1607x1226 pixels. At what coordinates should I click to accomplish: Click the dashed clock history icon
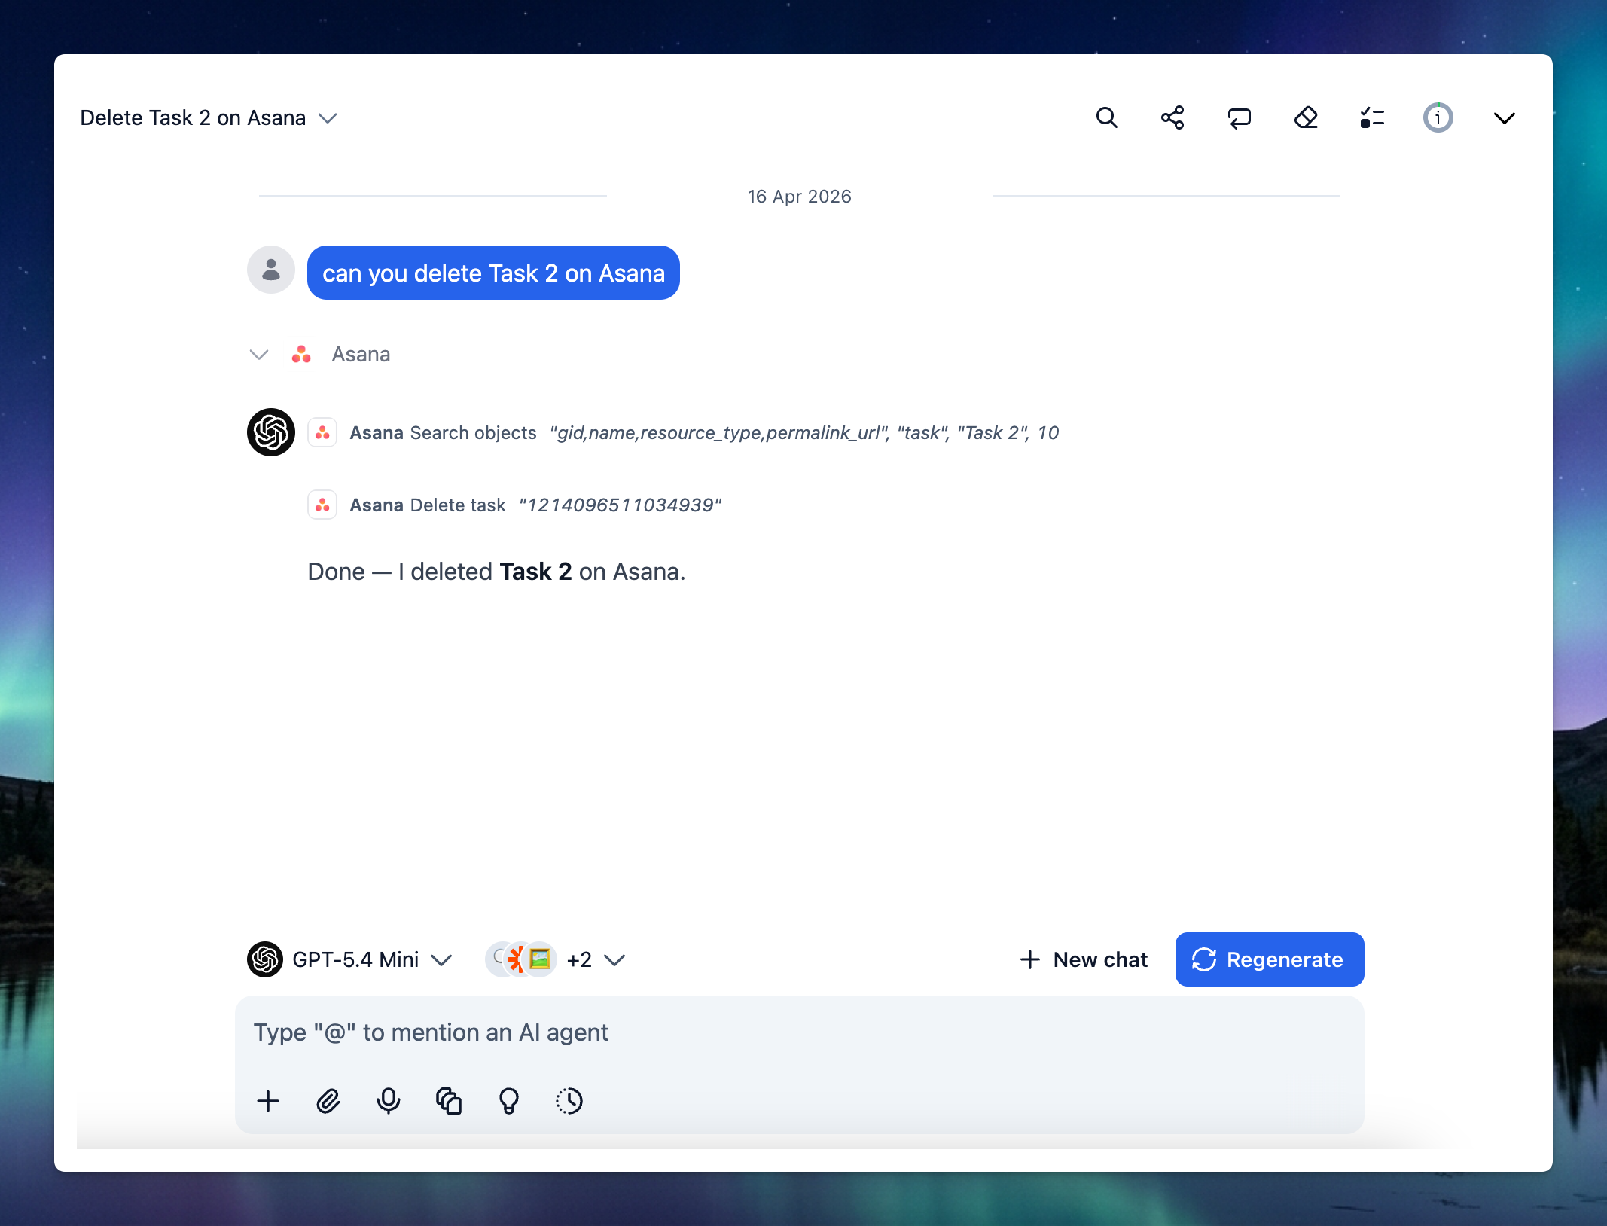coord(569,1101)
